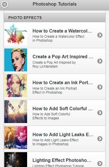Tap arrow icon for Light Leaks tutorial

click(x=100, y=139)
